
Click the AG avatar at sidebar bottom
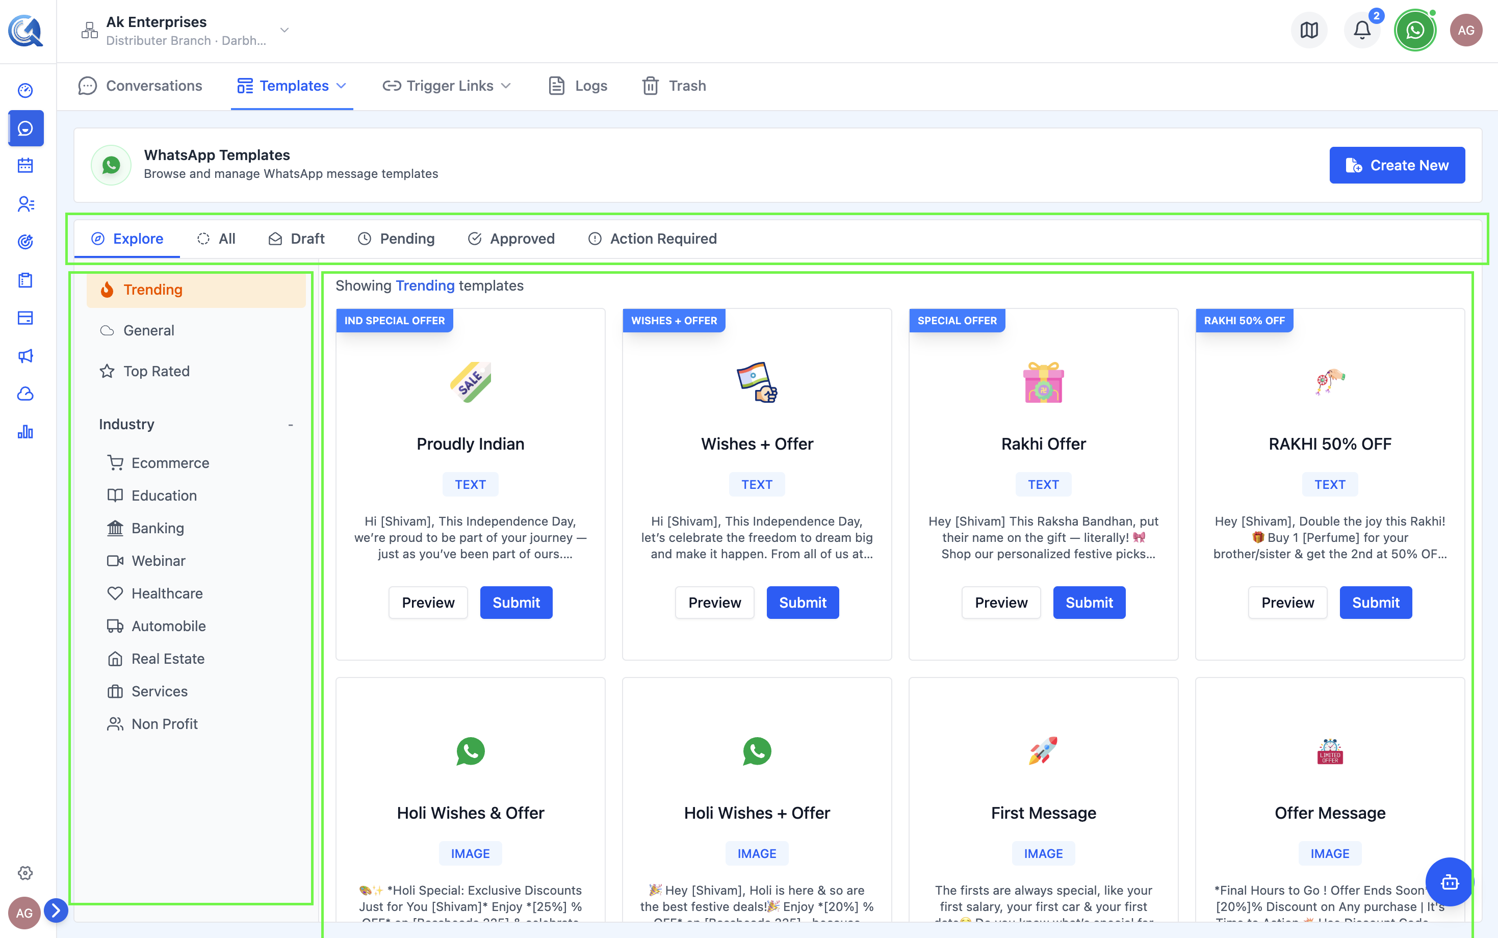(24, 913)
